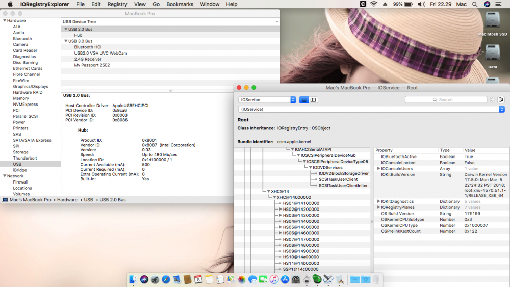
Task: Open the IOService plane dropdown
Action: [x=267, y=100]
